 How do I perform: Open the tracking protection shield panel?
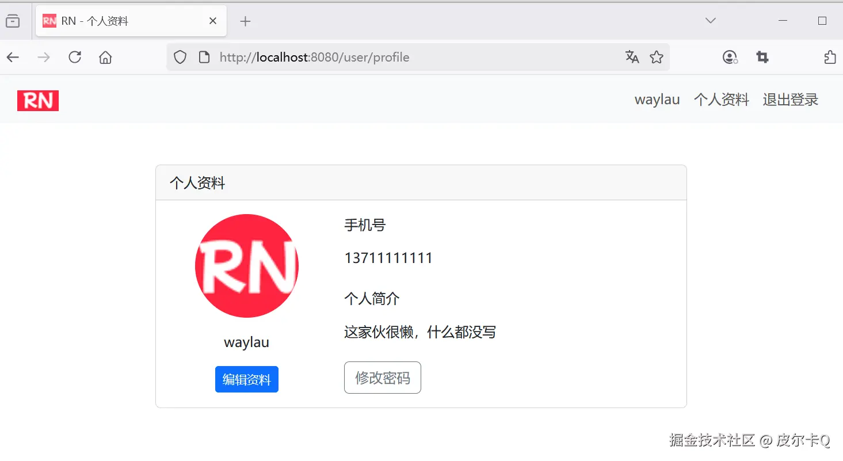pos(180,57)
